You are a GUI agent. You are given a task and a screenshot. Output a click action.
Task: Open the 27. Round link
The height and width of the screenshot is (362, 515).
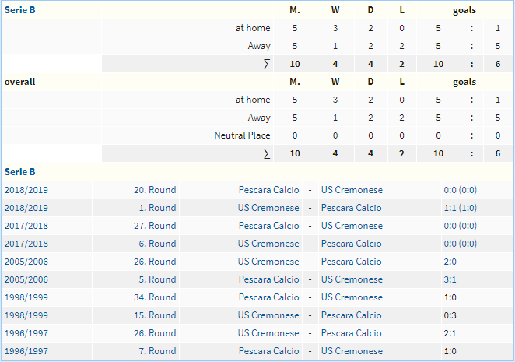[x=155, y=226]
